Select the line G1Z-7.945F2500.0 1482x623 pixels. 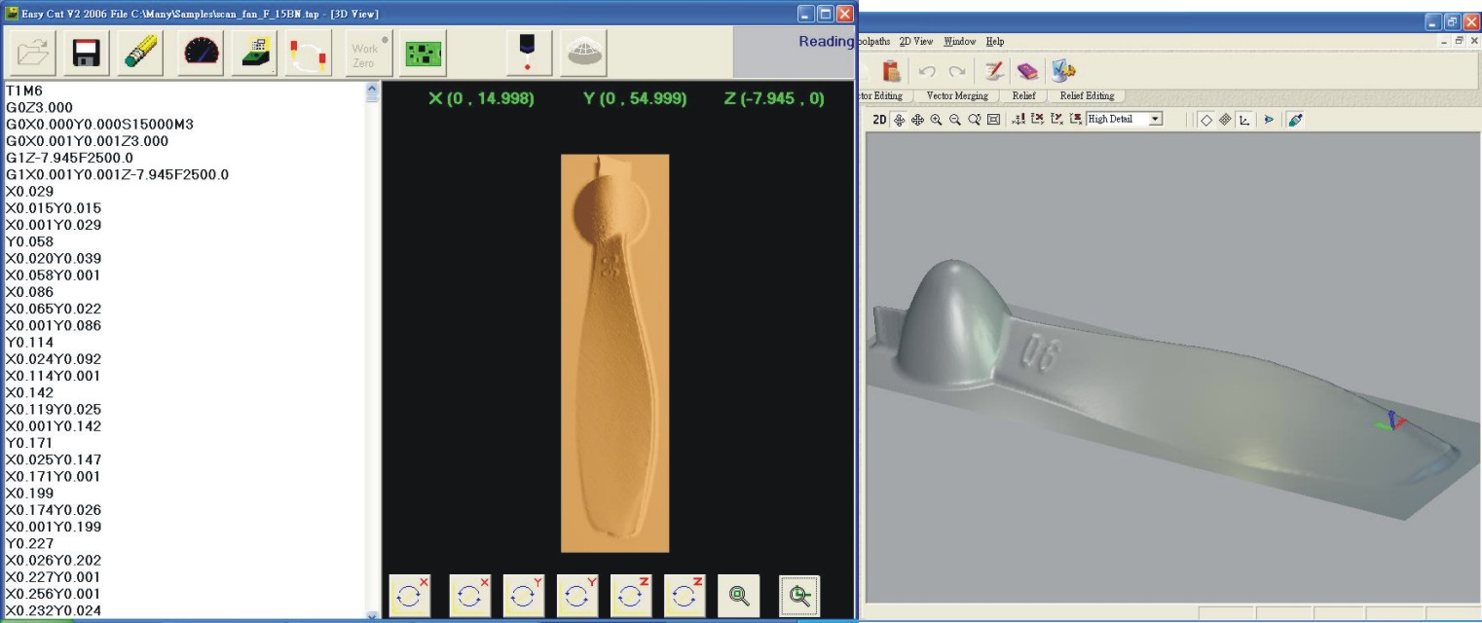pos(69,158)
